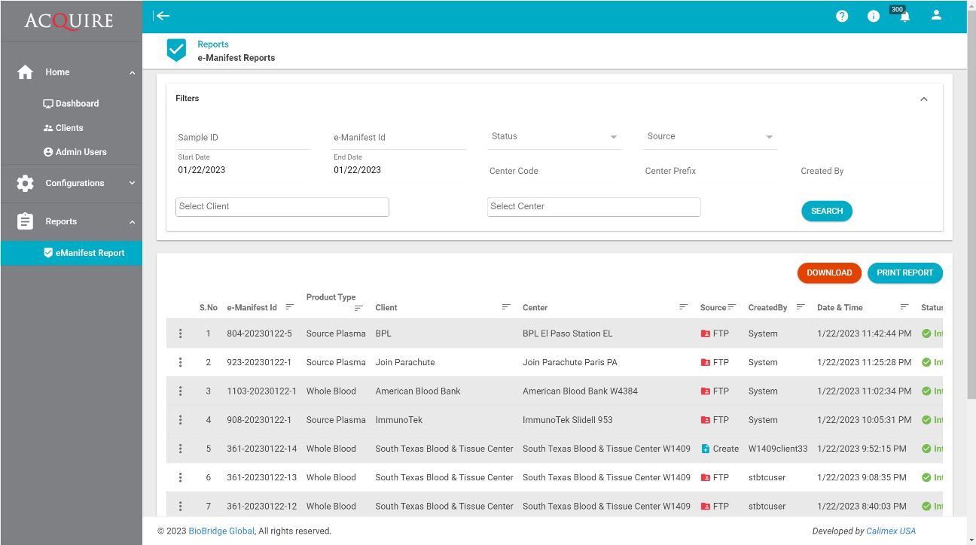Click the info icon in header
The width and height of the screenshot is (976, 545).
point(873,17)
